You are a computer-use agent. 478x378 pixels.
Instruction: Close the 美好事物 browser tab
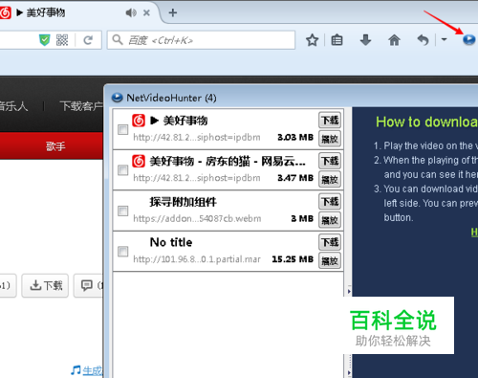(x=146, y=12)
